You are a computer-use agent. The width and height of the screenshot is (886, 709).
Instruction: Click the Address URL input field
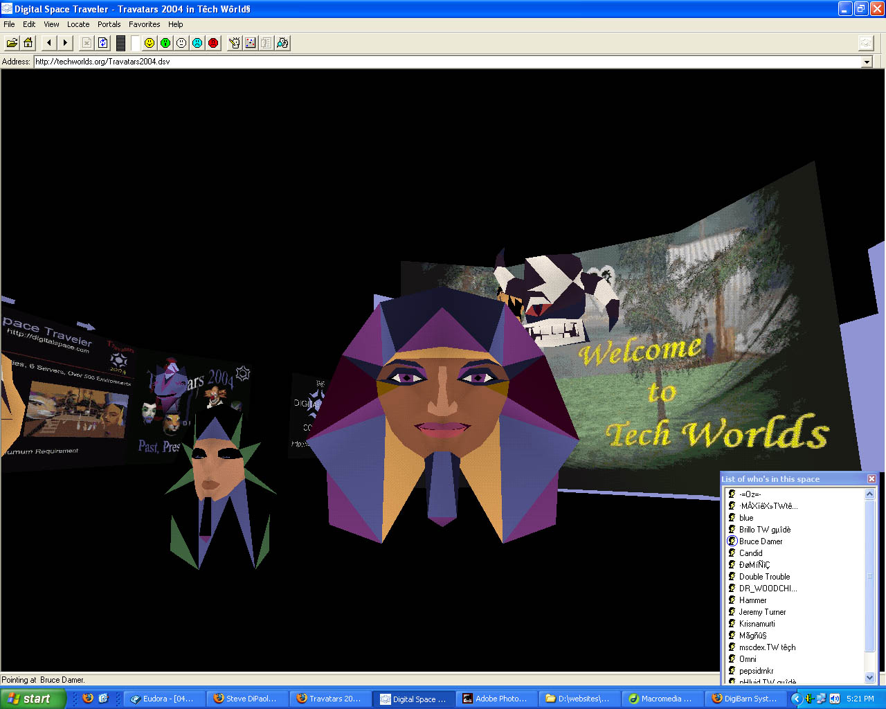point(447,62)
